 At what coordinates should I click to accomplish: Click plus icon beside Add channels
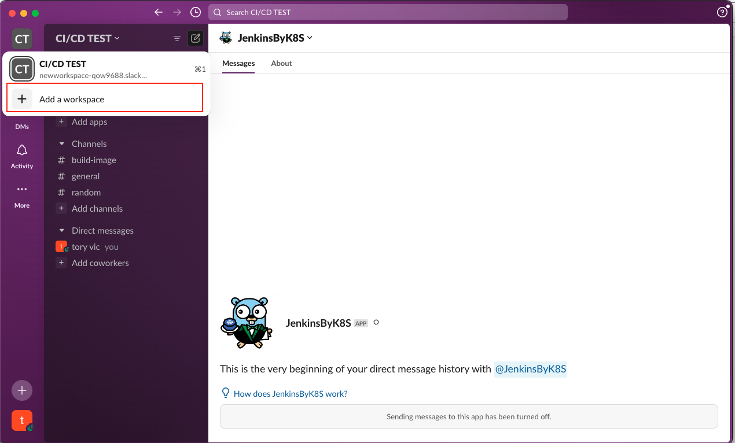click(61, 208)
